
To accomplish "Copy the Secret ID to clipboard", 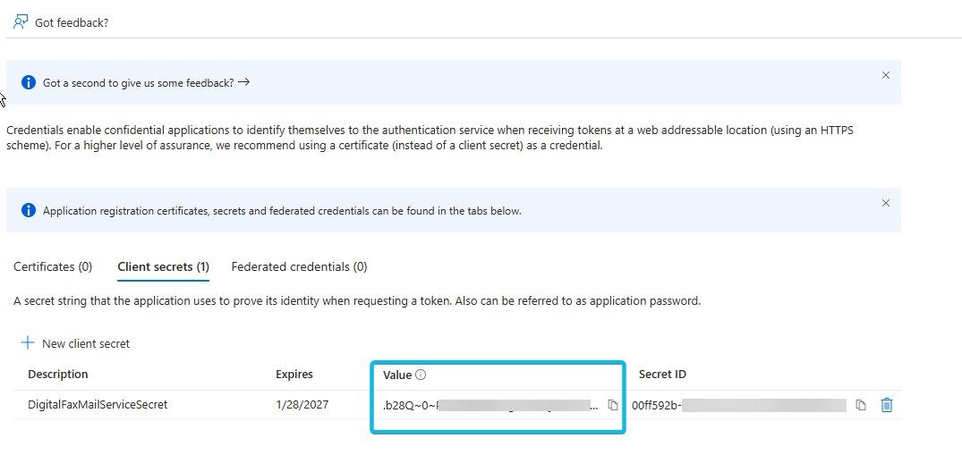I will [860, 405].
